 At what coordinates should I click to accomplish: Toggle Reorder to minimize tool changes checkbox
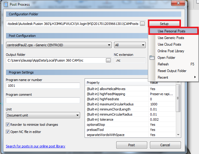point(8,125)
